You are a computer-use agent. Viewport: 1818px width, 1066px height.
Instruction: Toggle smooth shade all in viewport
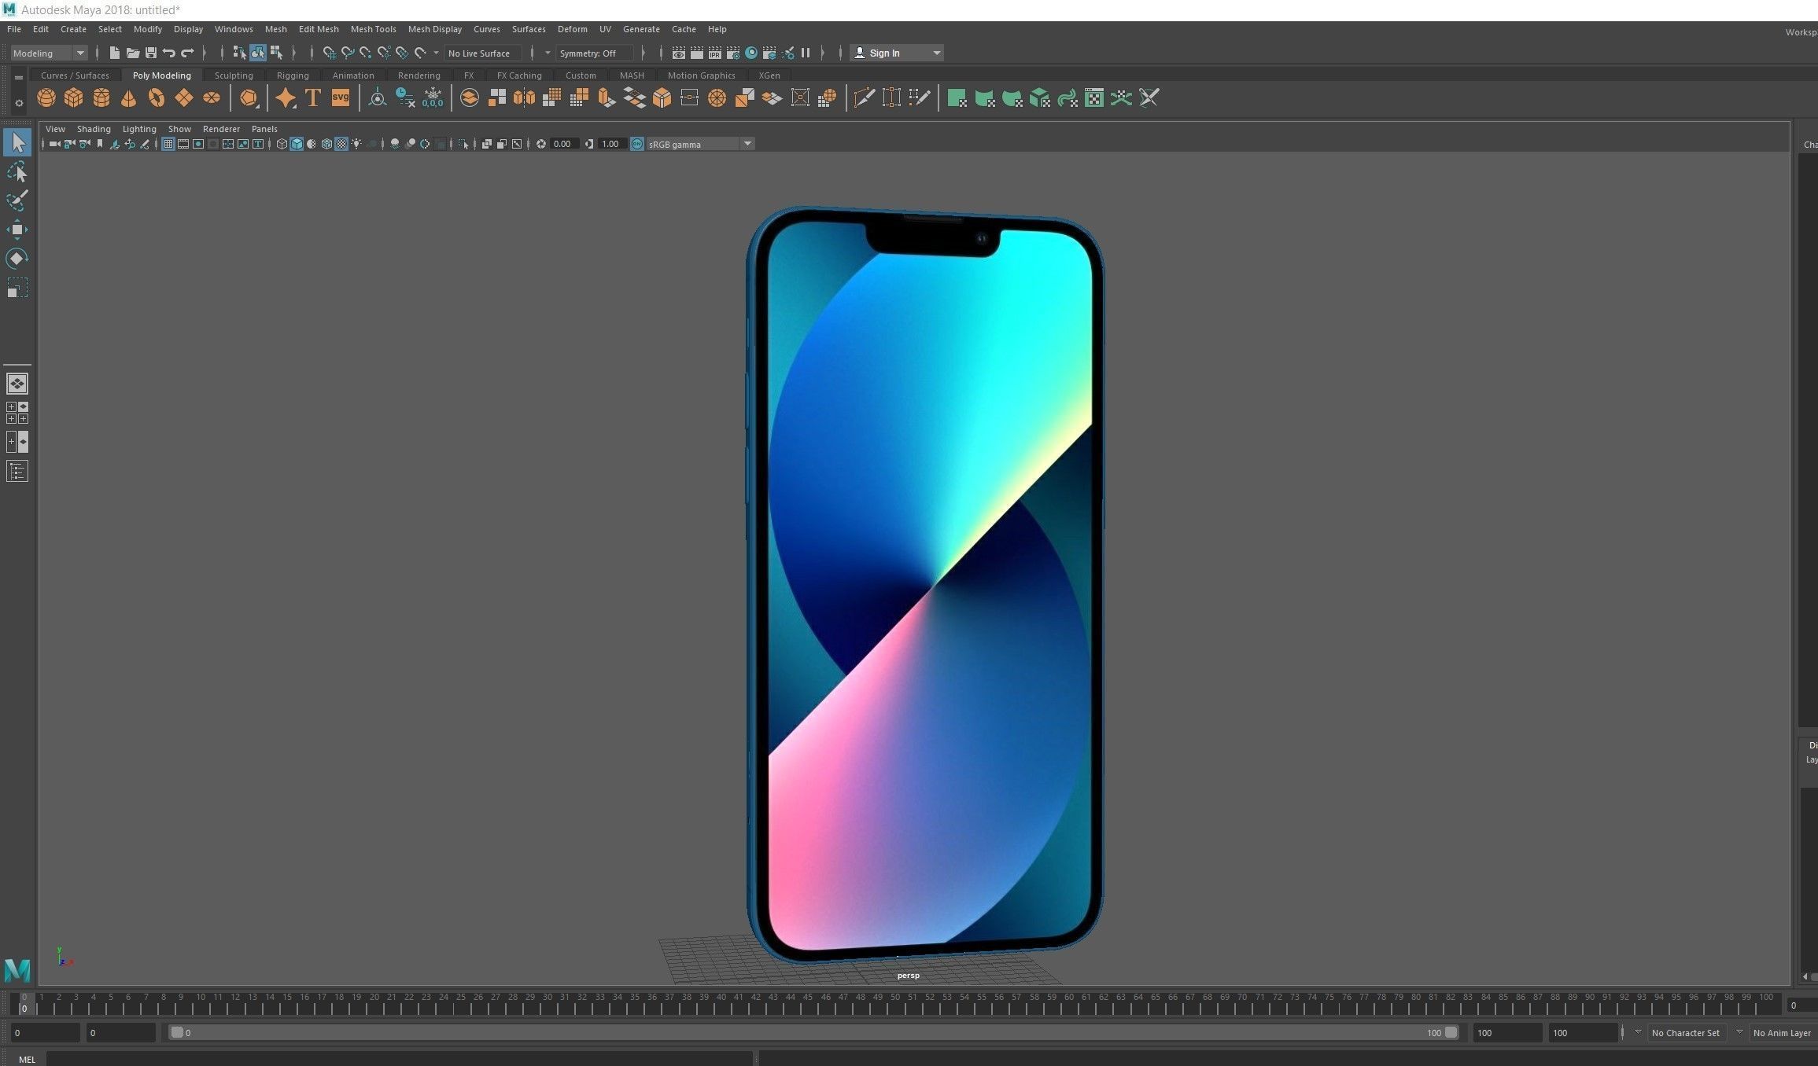click(x=297, y=144)
